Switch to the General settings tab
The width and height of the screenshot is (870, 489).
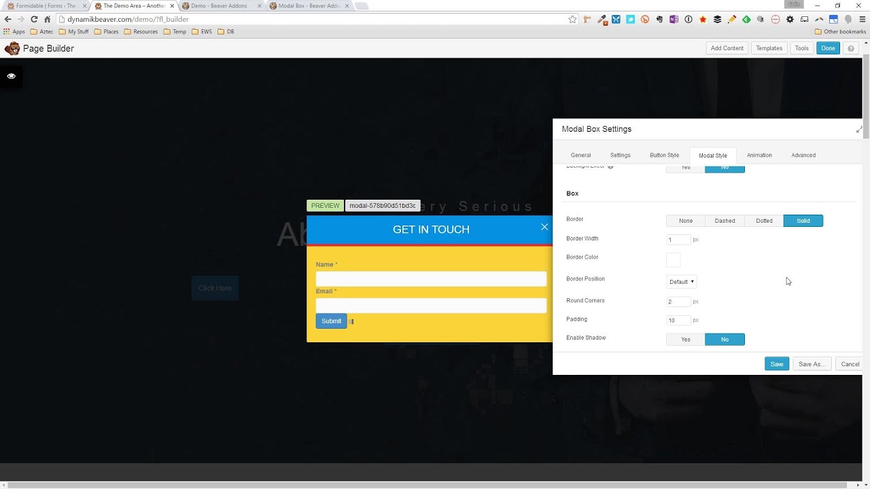[x=580, y=156]
